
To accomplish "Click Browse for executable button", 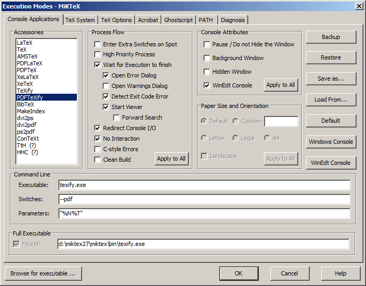I will coord(43,273).
